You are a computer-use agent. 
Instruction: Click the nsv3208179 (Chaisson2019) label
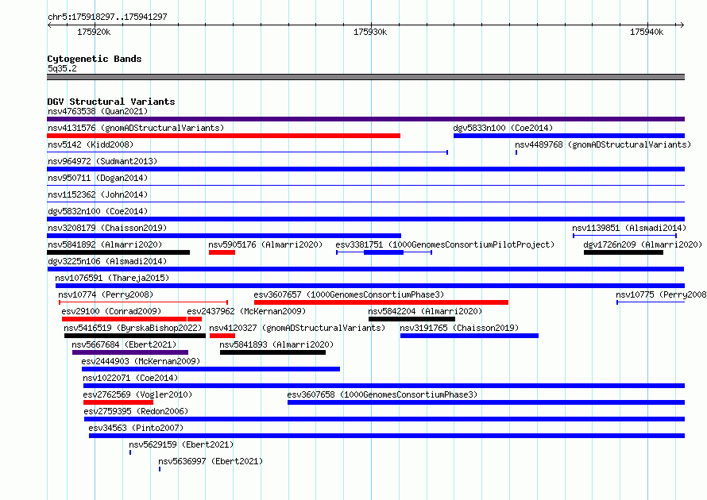click(x=107, y=228)
